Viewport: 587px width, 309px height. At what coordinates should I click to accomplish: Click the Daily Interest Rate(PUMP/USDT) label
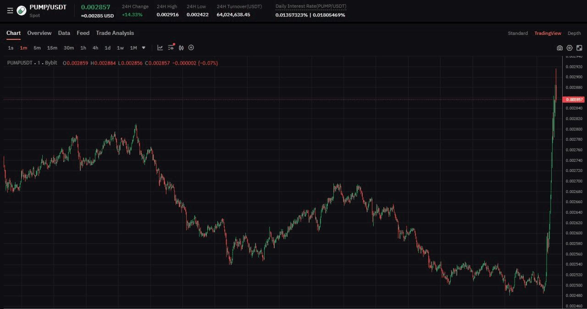pos(311,6)
